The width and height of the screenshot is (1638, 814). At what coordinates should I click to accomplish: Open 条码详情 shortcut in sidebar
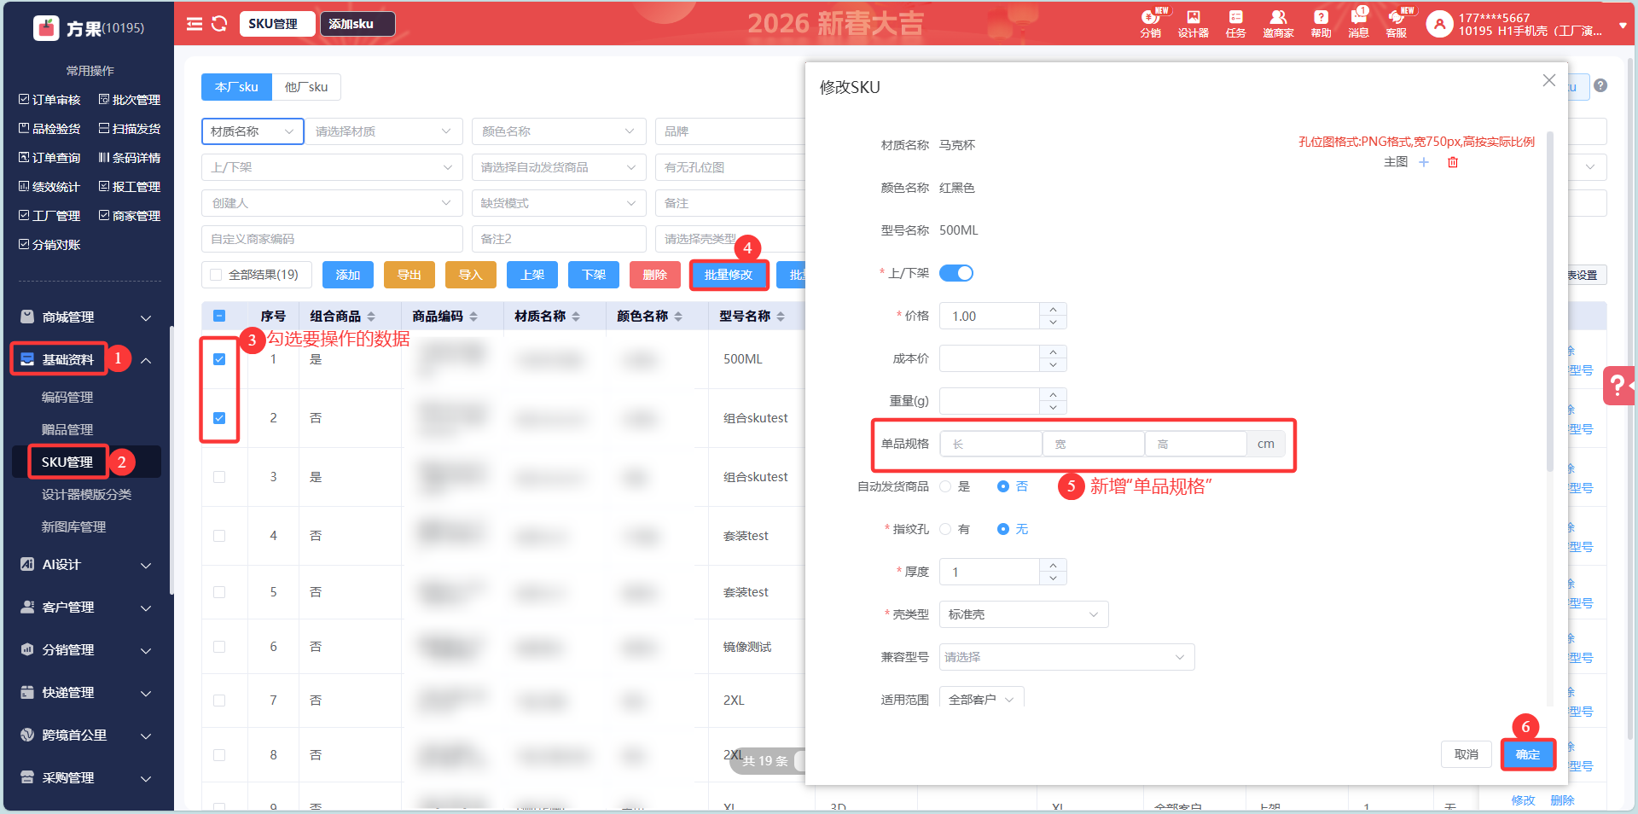coord(130,158)
